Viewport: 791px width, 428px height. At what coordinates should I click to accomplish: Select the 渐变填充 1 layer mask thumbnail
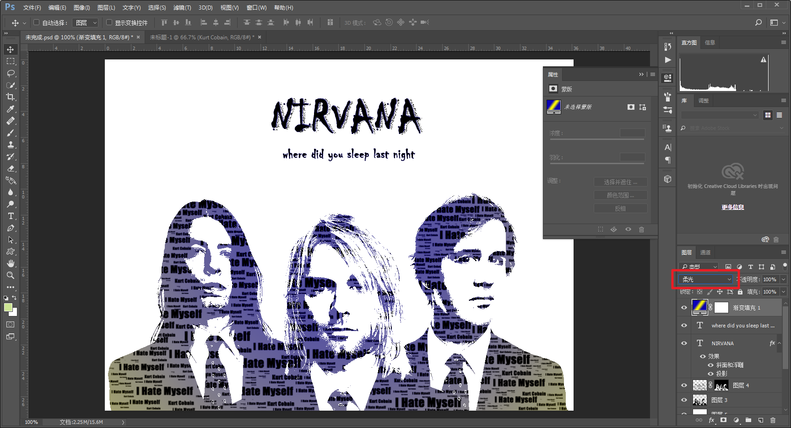(x=721, y=308)
